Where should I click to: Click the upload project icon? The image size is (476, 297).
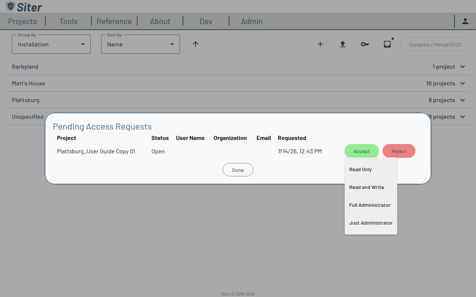coord(342,44)
